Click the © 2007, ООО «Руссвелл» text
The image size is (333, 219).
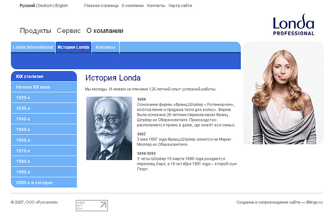pyautogui.click(x=34, y=202)
